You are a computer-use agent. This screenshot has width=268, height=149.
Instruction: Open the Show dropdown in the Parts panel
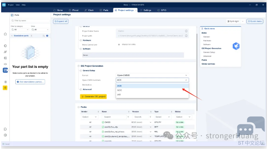(40, 29)
